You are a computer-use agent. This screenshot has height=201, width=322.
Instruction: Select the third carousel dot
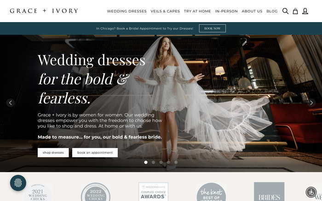161,162
